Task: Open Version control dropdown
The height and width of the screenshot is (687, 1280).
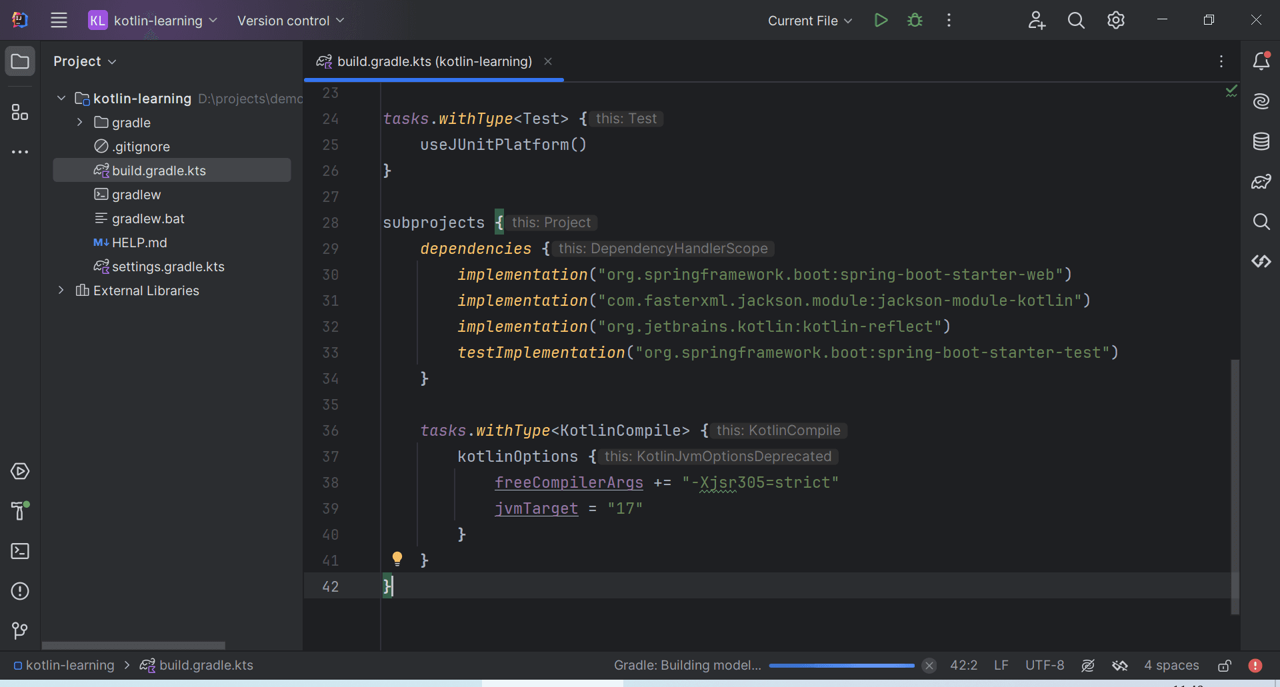Action: (x=291, y=21)
